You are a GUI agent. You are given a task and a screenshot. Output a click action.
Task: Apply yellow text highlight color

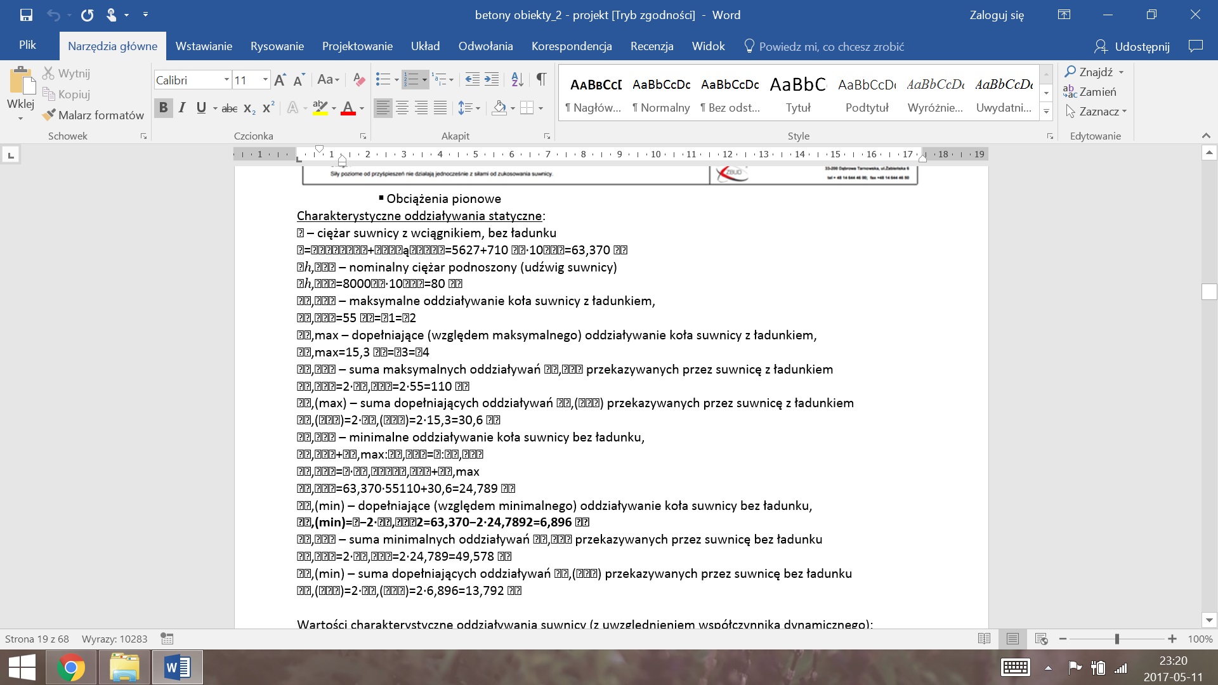click(320, 108)
